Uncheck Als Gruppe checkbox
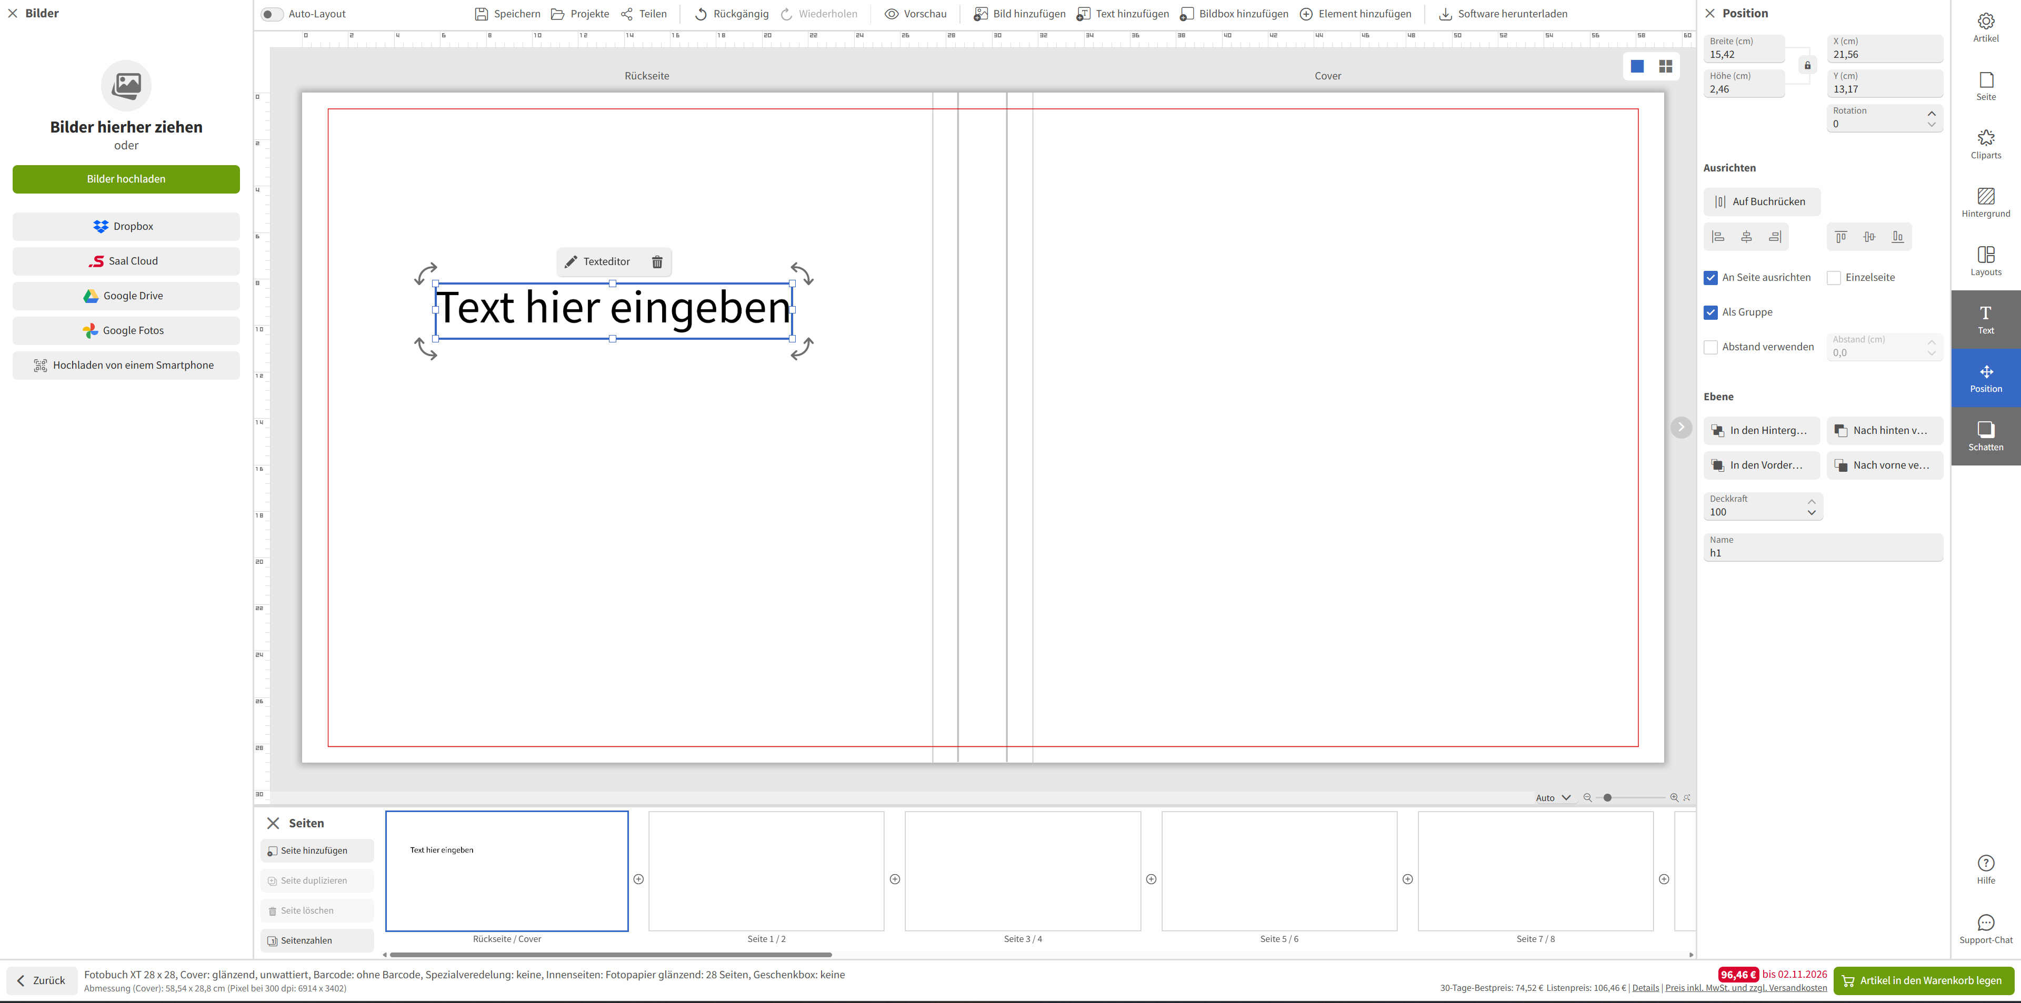Image resolution: width=2021 pixels, height=1003 pixels. tap(1711, 312)
